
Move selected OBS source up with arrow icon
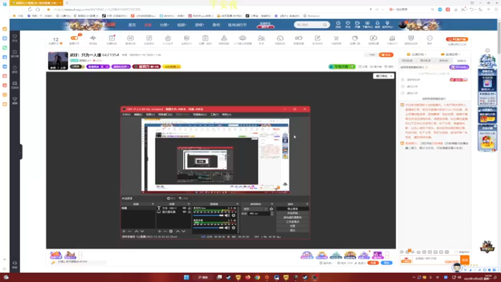click(x=178, y=231)
